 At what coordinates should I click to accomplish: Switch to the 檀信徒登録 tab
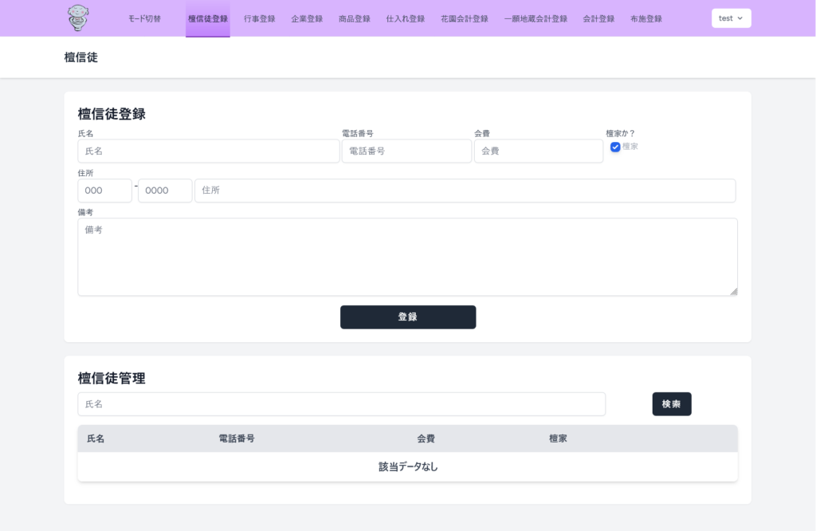point(207,18)
